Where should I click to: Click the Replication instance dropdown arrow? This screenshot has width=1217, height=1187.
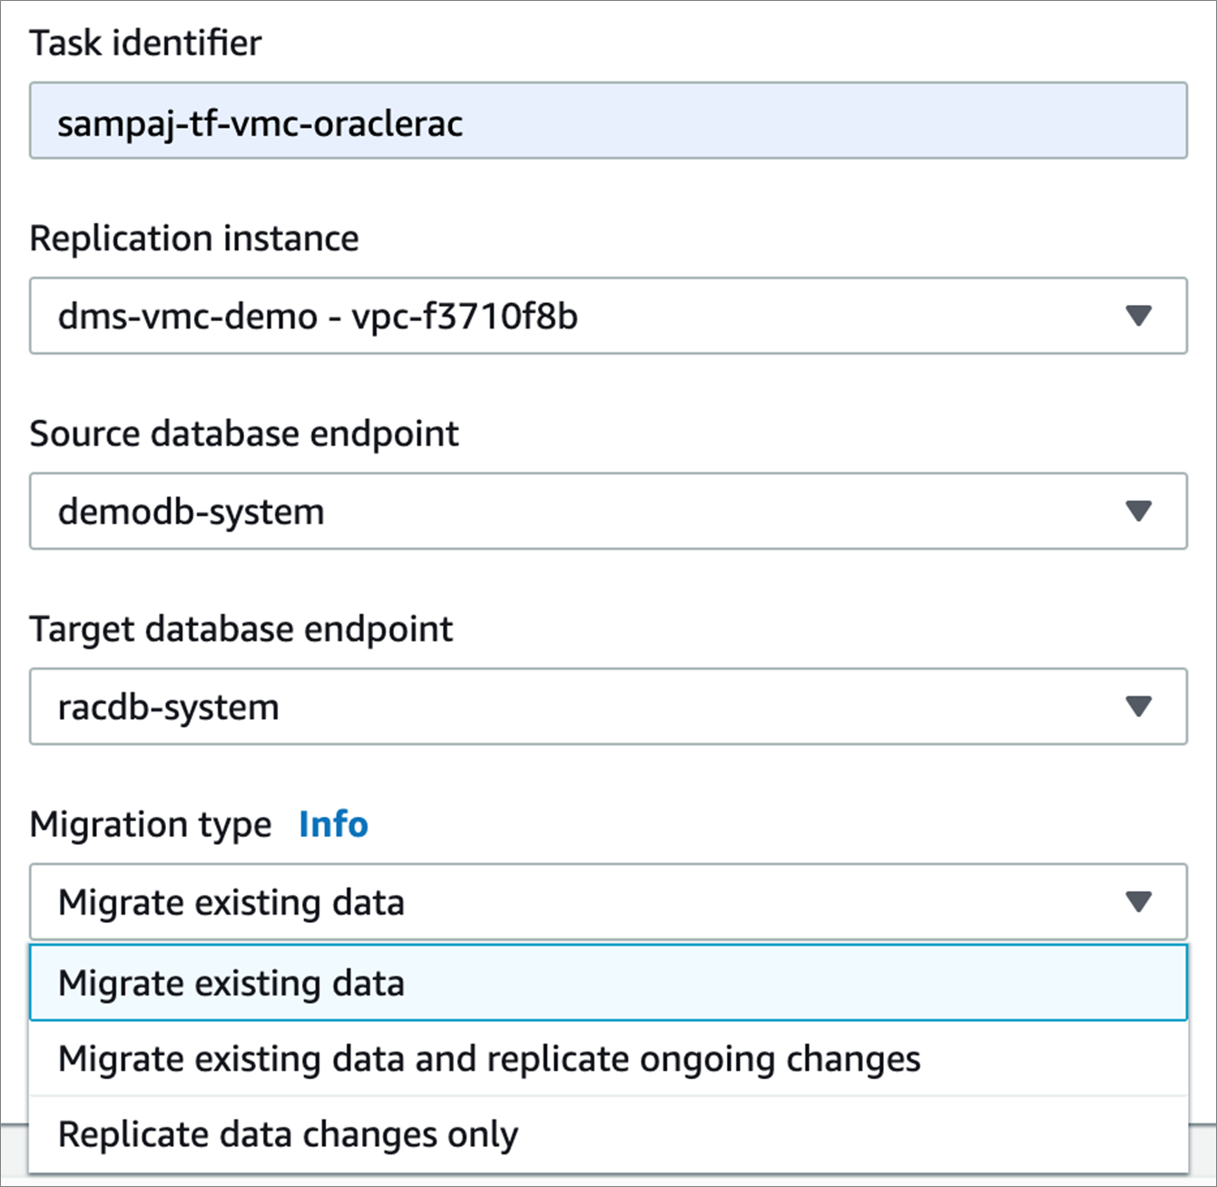coord(1137,316)
